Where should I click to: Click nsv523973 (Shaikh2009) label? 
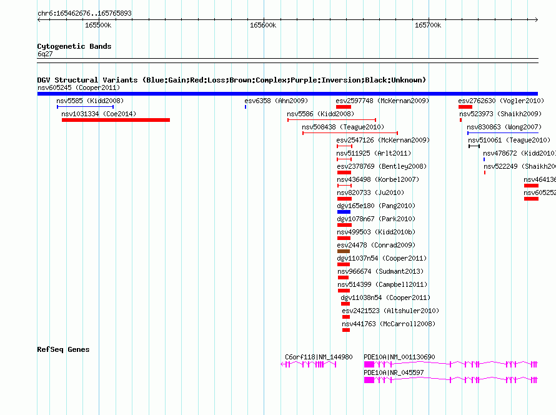(x=500, y=114)
